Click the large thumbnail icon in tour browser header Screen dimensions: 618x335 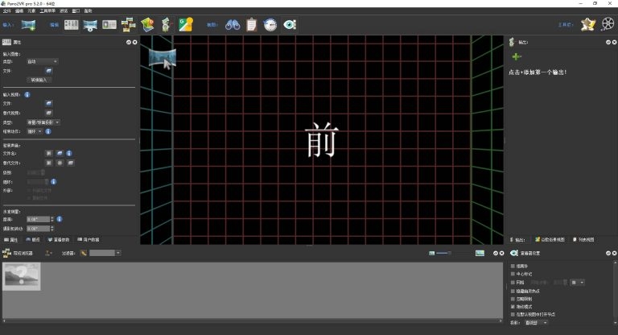coord(480,253)
